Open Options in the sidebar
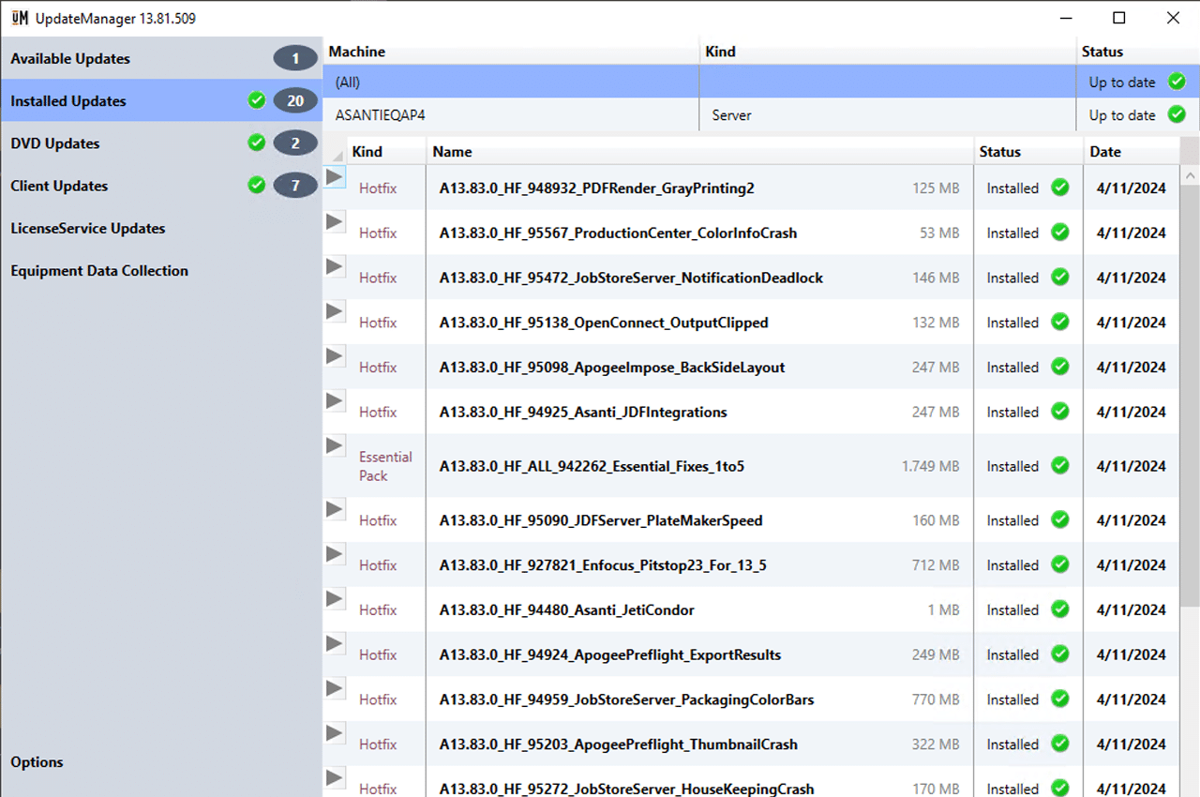 [x=37, y=762]
